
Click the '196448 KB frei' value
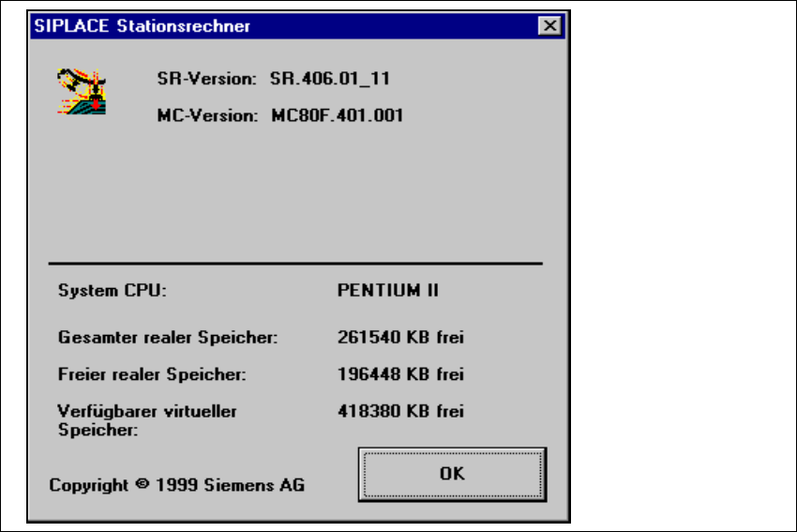pos(400,374)
